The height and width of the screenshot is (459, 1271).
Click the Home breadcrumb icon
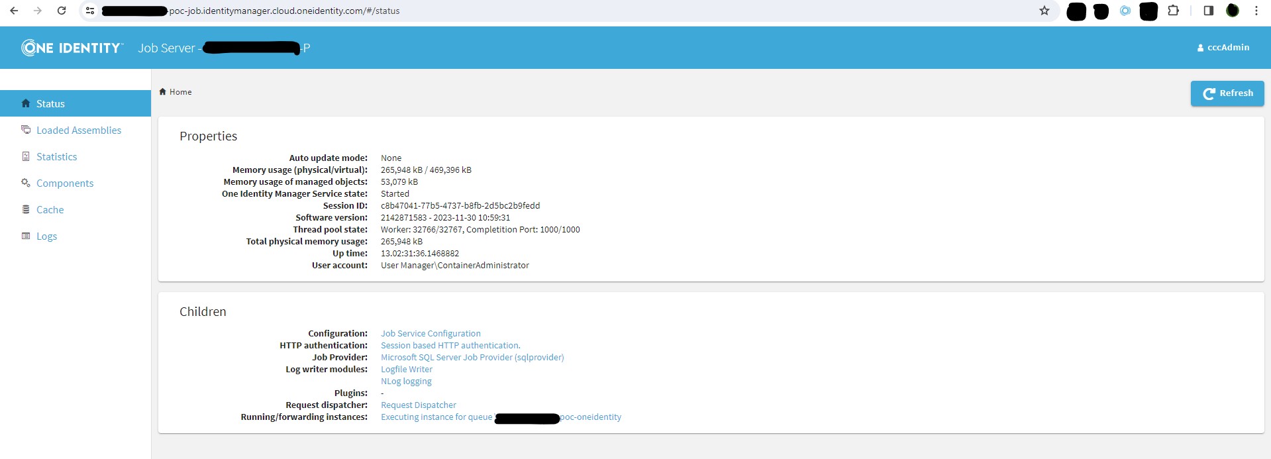point(162,92)
